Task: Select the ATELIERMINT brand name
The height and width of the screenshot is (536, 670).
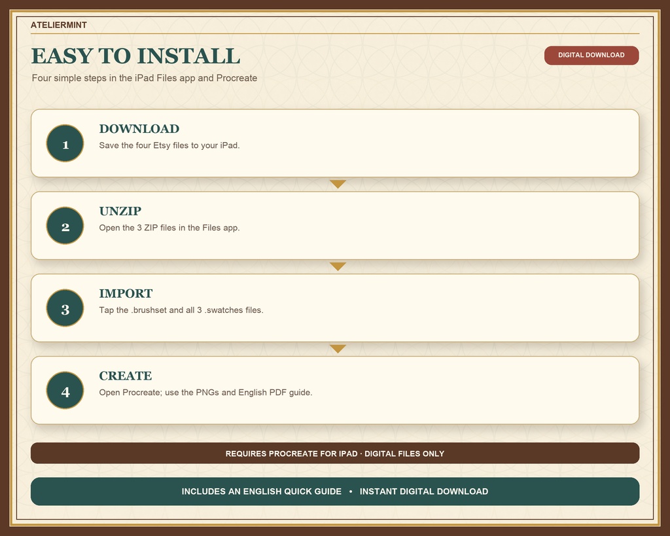Action: 59,26
